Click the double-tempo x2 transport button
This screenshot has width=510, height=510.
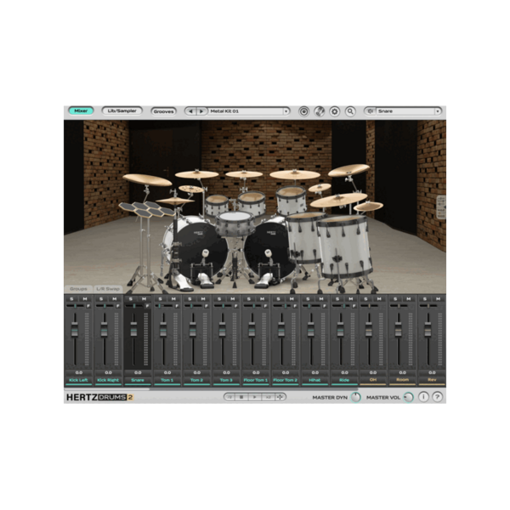click(x=269, y=397)
